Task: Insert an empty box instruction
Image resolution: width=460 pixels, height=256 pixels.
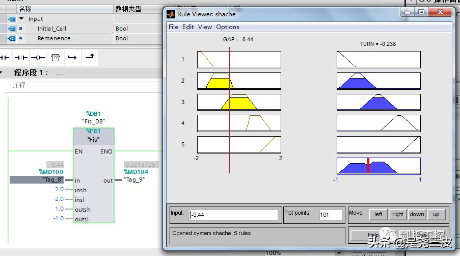Action: tap(56, 58)
